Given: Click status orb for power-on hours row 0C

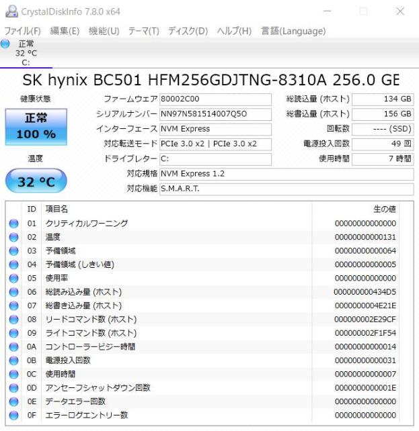Looking at the screenshot, I should (13, 374).
